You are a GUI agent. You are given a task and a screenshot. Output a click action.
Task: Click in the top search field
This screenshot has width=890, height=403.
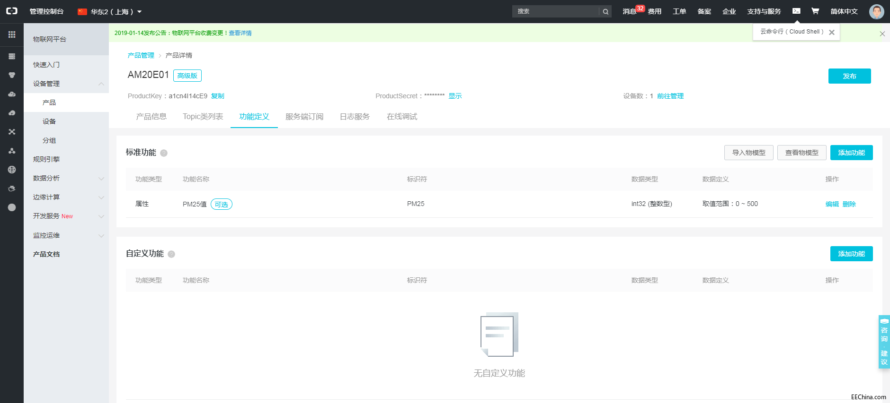555,11
